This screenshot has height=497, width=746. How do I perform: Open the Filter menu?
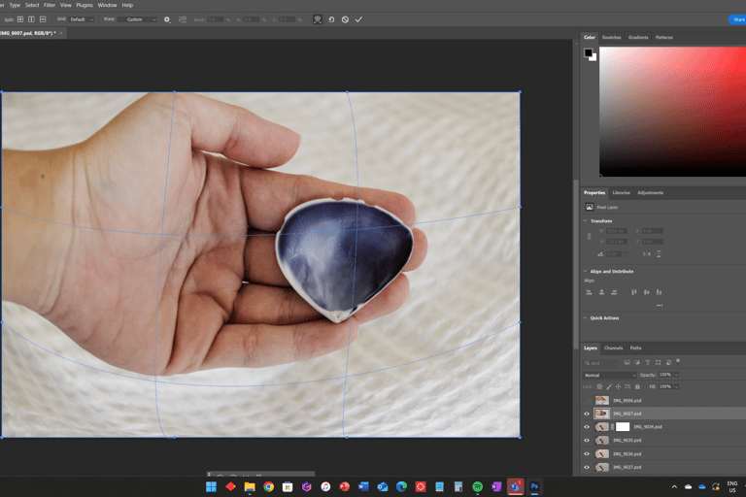49,5
